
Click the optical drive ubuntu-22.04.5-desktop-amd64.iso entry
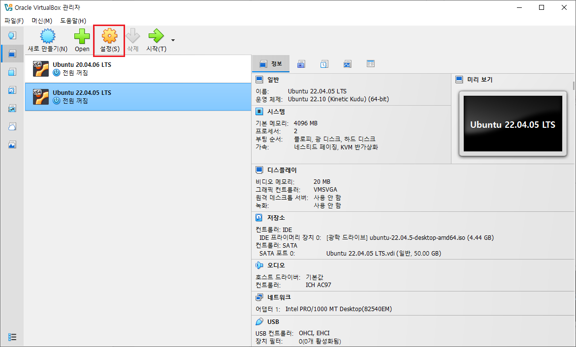[410, 238]
